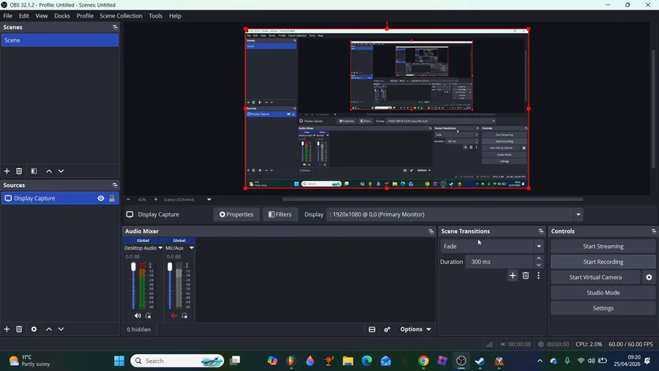Add a scene transition with plus icon
The width and height of the screenshot is (659, 371).
(513, 276)
